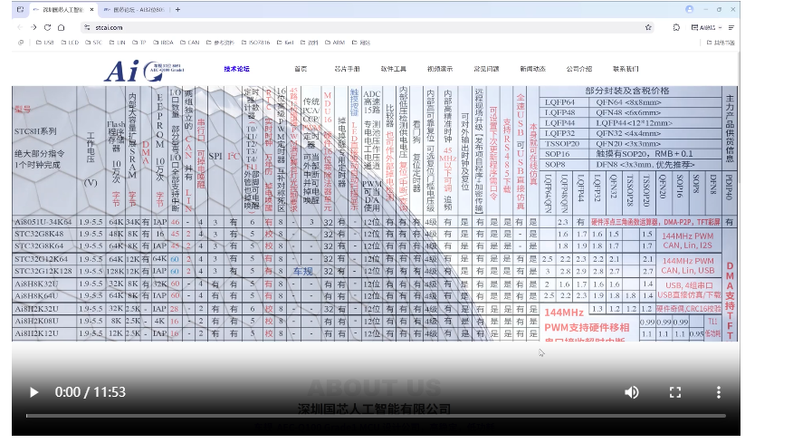The image size is (793, 443).
Task: Mute the video sound
Action: pyautogui.click(x=631, y=392)
